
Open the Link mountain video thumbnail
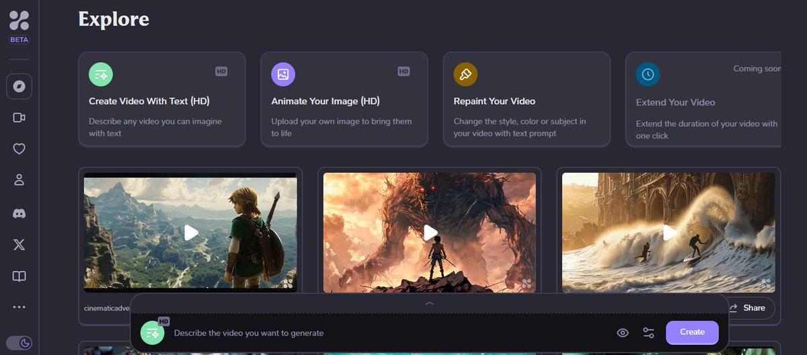190,233
